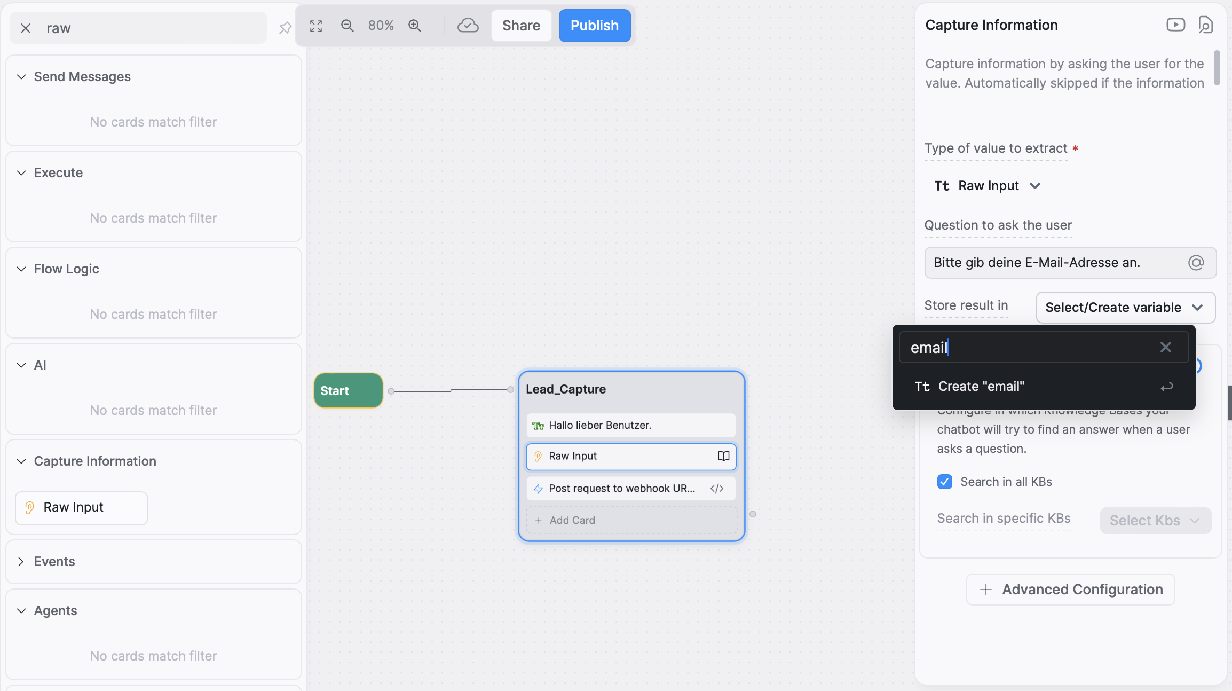
Task: Click the expand/fullscreen view icon
Action: (315, 25)
